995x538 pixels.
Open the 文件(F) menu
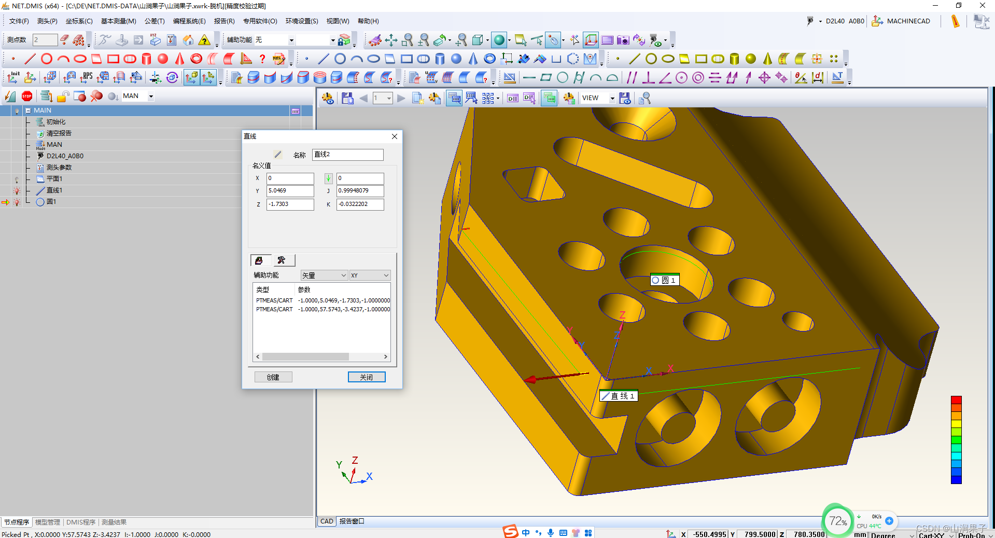click(19, 21)
